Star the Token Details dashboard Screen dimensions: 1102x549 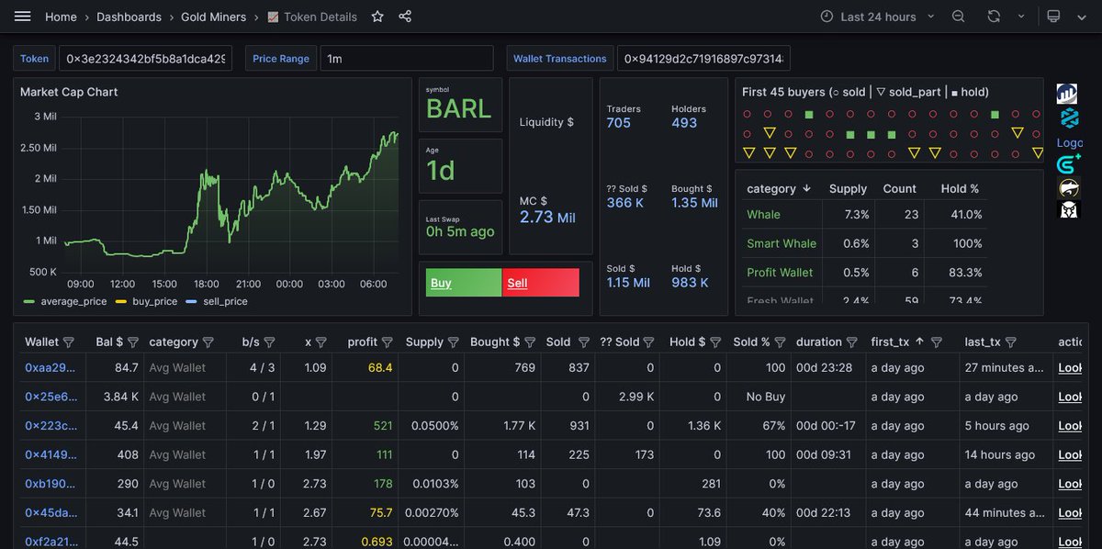click(x=377, y=17)
